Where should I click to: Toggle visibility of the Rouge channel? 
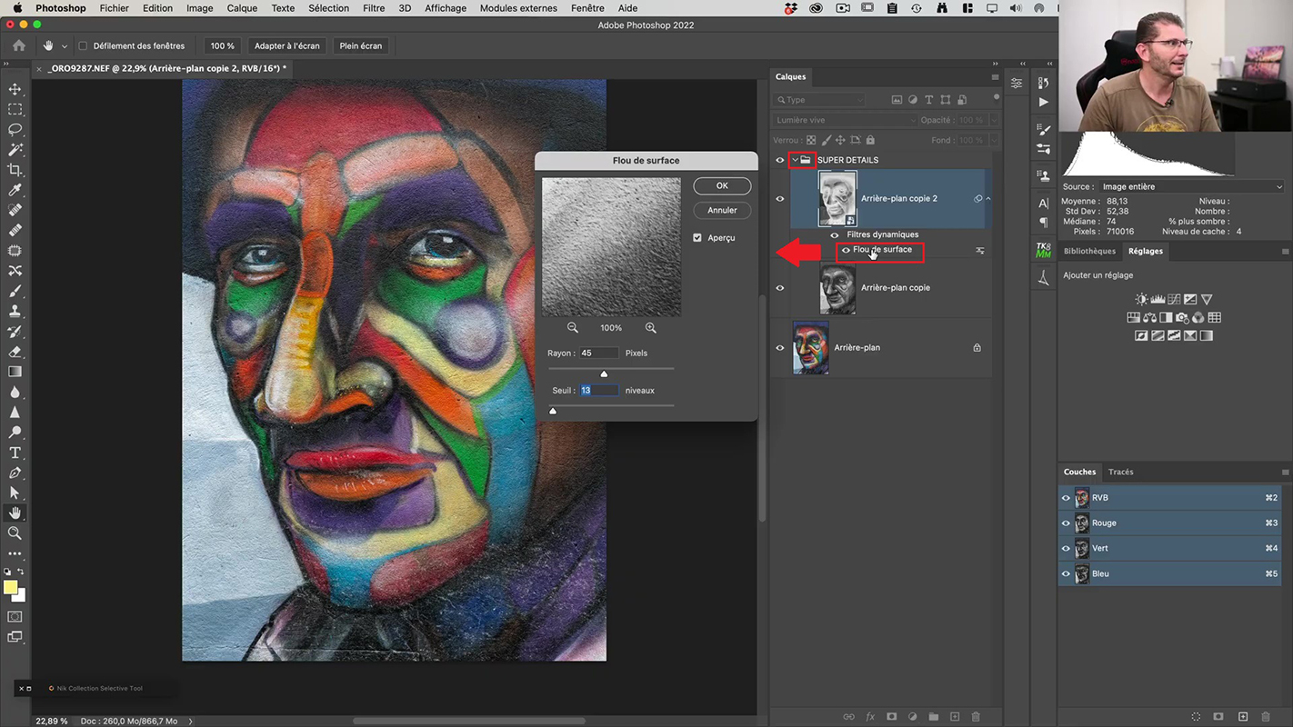pos(1066,523)
